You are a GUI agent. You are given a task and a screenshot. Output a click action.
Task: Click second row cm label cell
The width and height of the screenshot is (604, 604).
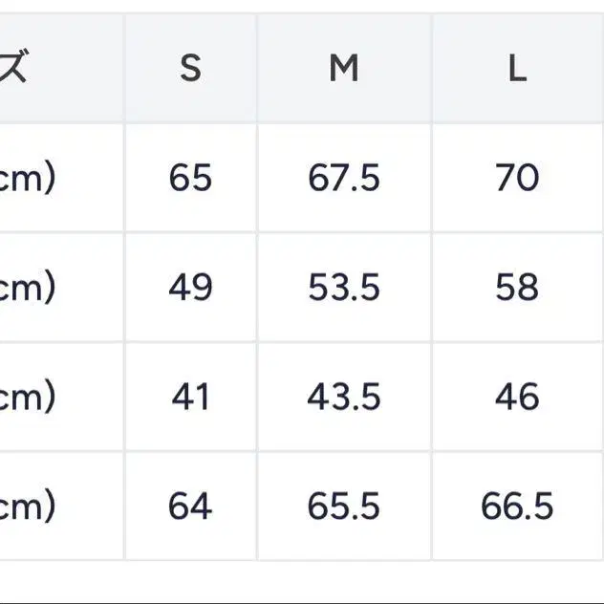(61, 287)
